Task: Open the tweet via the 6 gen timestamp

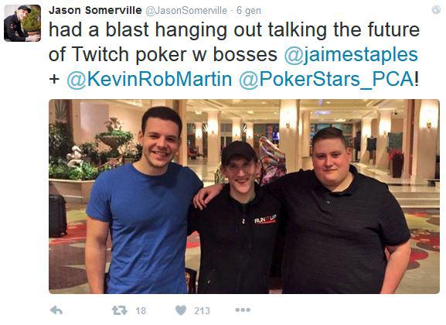Action: [x=249, y=11]
